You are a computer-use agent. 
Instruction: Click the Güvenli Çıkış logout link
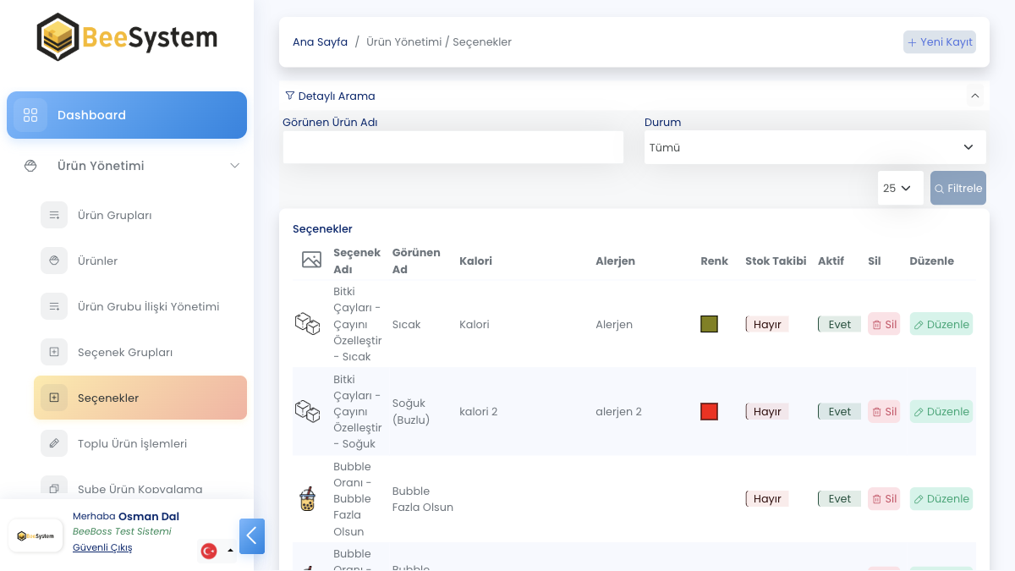[x=102, y=547]
